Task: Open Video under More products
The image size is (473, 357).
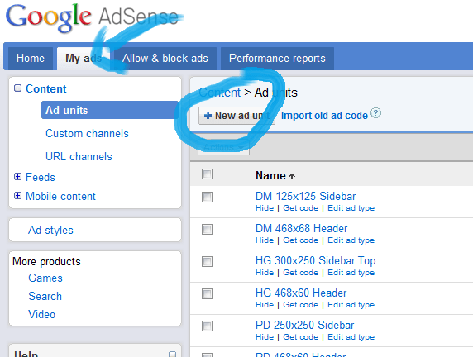Action: [x=41, y=314]
